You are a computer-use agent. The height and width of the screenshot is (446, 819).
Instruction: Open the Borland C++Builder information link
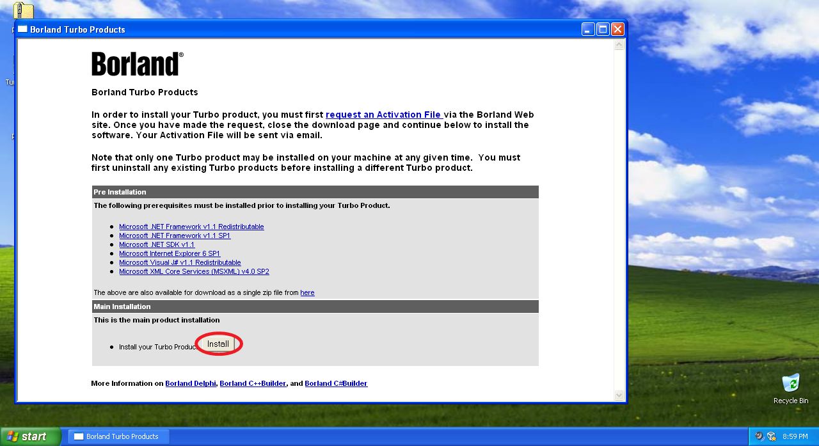tap(253, 383)
